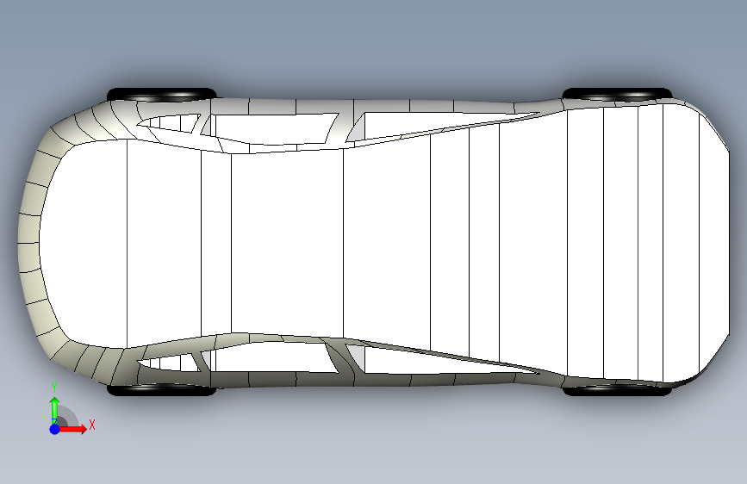
Task: Click the red X axis arrow of the triad
Action: [x=73, y=429]
